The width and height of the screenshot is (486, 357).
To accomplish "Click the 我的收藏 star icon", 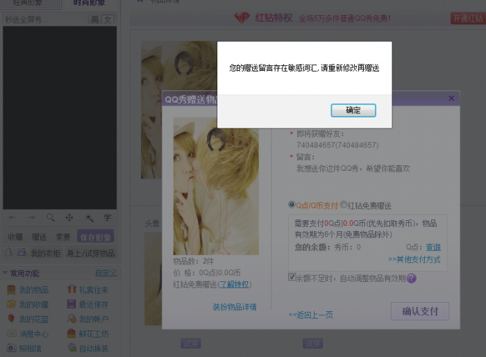I will click(x=11, y=304).
